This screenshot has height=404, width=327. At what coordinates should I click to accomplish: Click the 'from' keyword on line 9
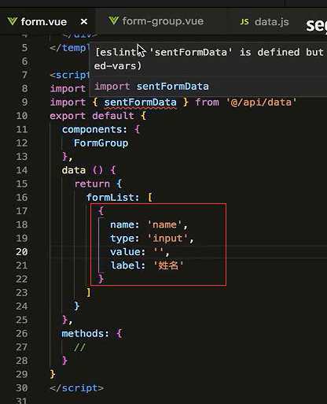click(207, 102)
